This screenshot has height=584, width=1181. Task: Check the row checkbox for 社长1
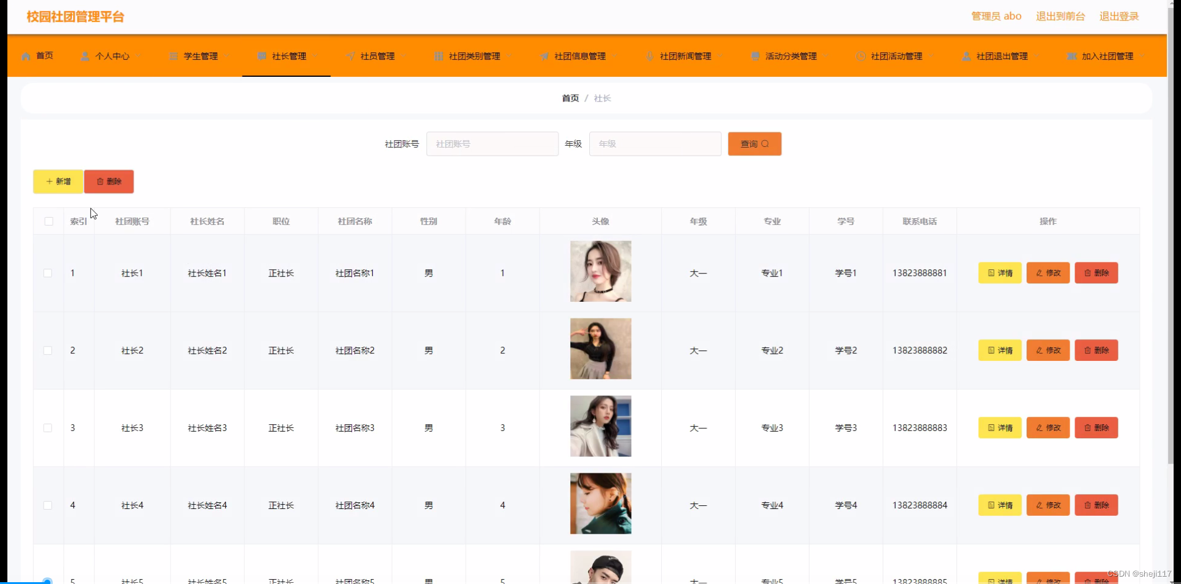(x=49, y=272)
